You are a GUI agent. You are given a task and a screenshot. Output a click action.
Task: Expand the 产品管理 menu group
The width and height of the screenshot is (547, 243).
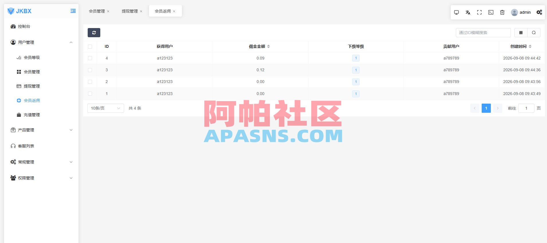point(41,130)
